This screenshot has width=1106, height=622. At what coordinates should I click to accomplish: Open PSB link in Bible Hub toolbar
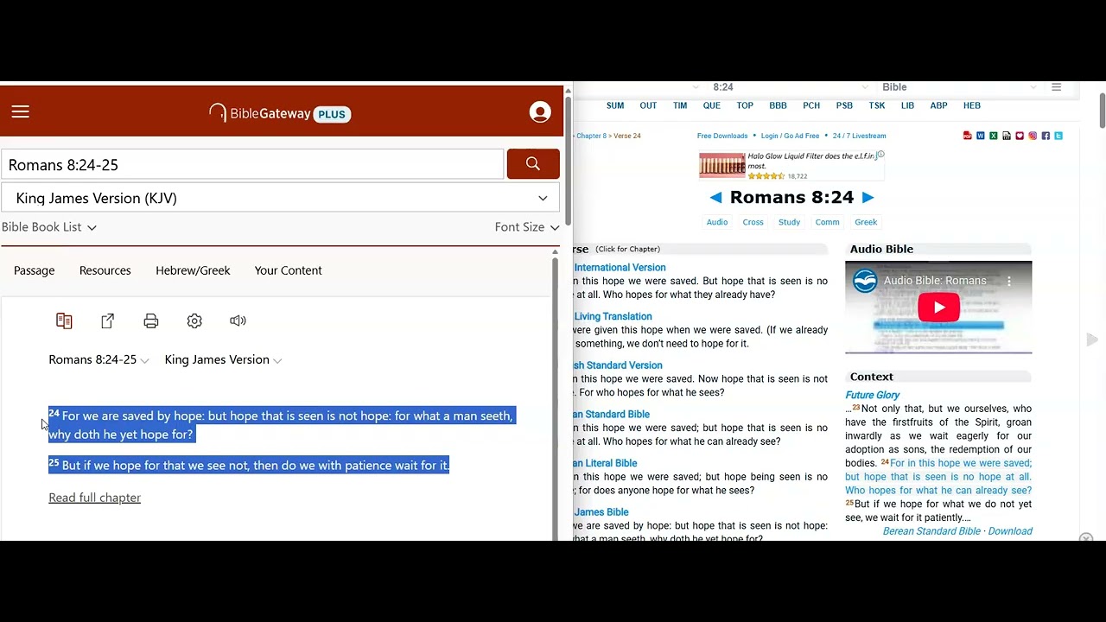tap(844, 105)
